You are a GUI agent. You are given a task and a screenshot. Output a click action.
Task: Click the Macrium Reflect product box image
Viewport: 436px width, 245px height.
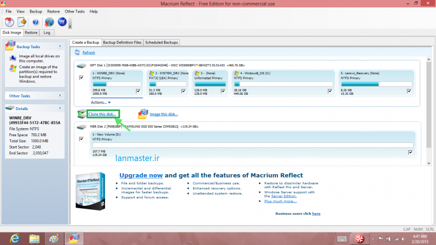[90, 191]
